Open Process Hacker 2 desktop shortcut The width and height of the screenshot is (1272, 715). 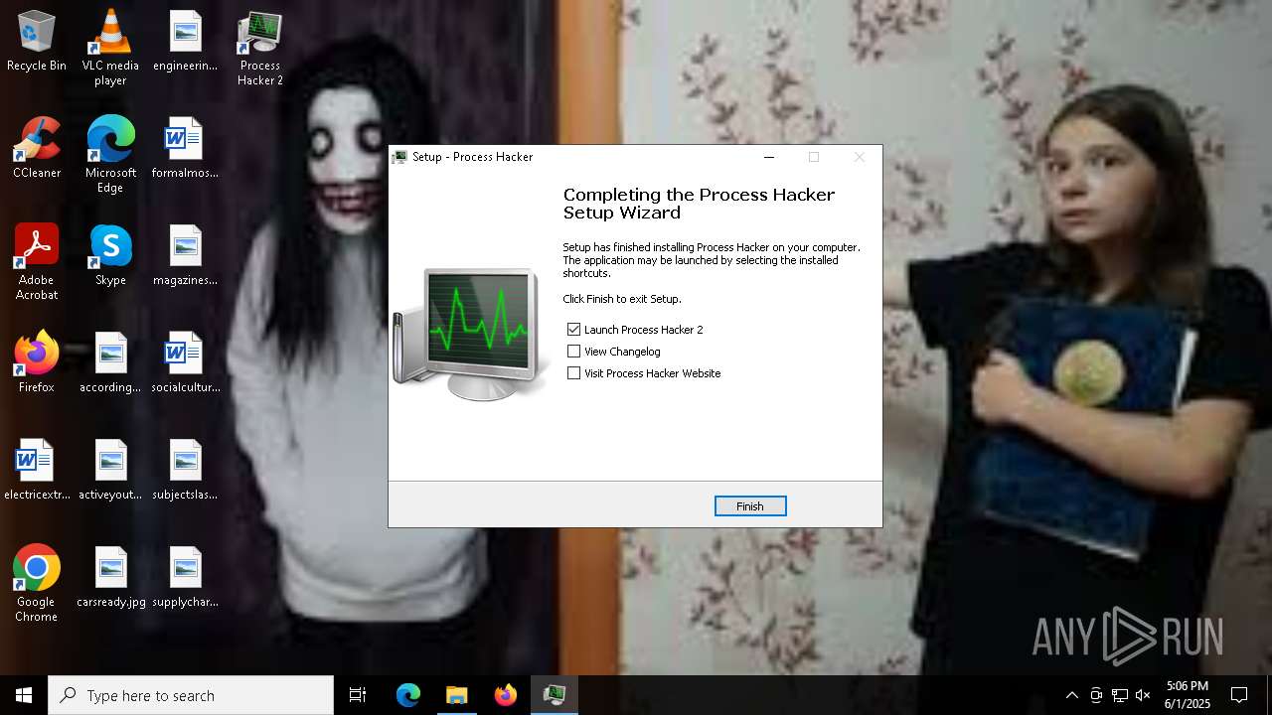click(x=260, y=48)
